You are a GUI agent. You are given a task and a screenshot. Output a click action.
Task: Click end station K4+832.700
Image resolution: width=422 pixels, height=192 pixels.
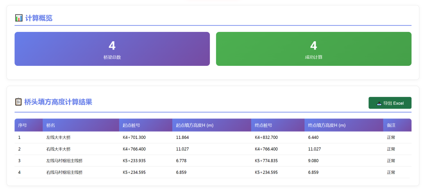[x=266, y=137]
